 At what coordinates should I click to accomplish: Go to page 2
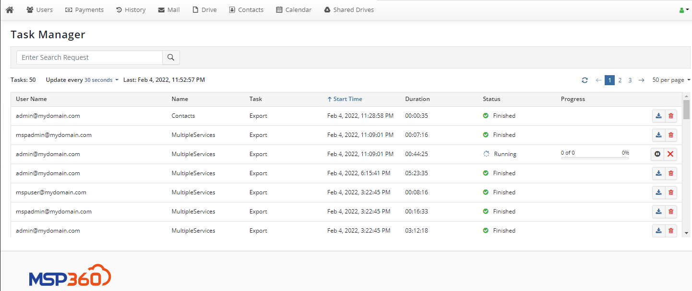620,80
